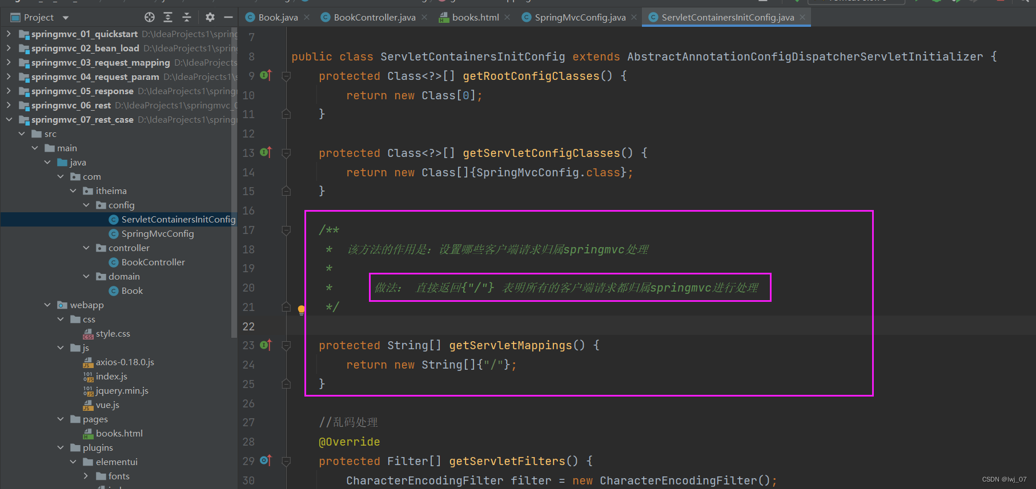Toggle code folding for getServletFilters method
The height and width of the screenshot is (489, 1036).
(286, 461)
